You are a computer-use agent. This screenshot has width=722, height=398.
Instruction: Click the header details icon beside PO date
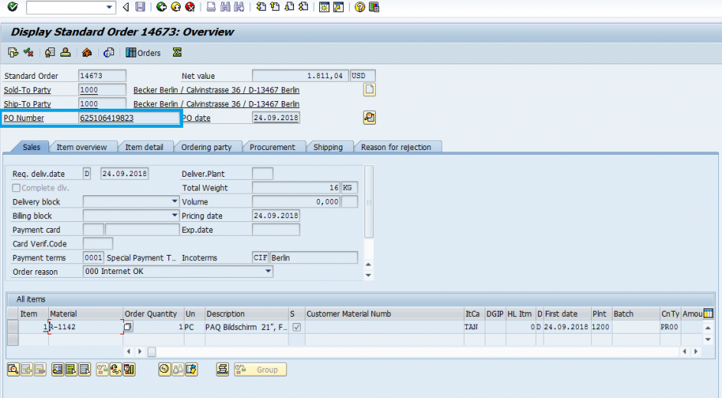tap(369, 117)
